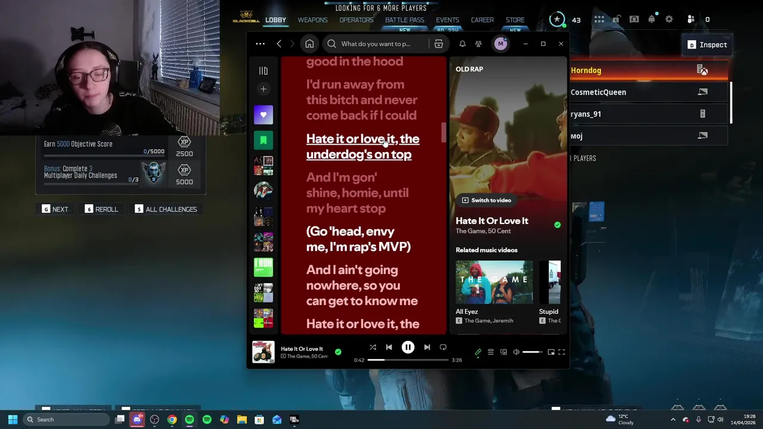763x429 pixels.
Task: Open LOBBY tab in game menu
Action: 275,20
